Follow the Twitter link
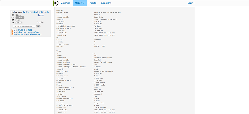The image size is (249, 114). coord(26,12)
